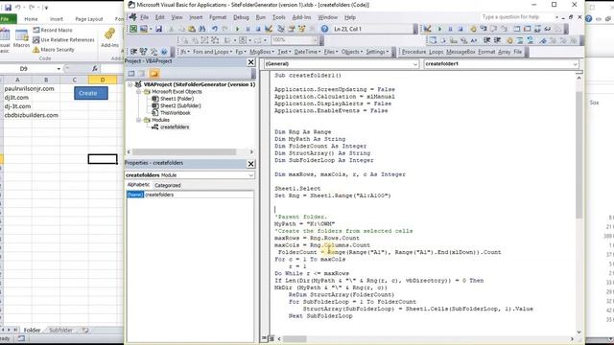Click the Type a question for help box
This screenshot has height=345, width=614.
click(x=518, y=17)
